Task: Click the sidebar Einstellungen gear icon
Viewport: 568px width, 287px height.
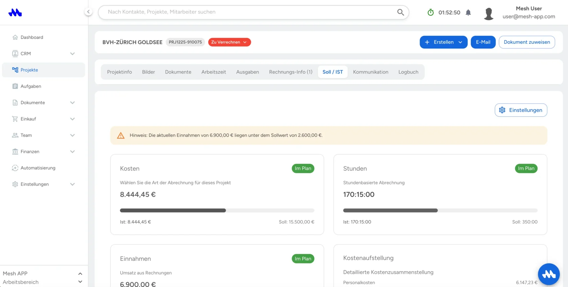Action: (15, 184)
